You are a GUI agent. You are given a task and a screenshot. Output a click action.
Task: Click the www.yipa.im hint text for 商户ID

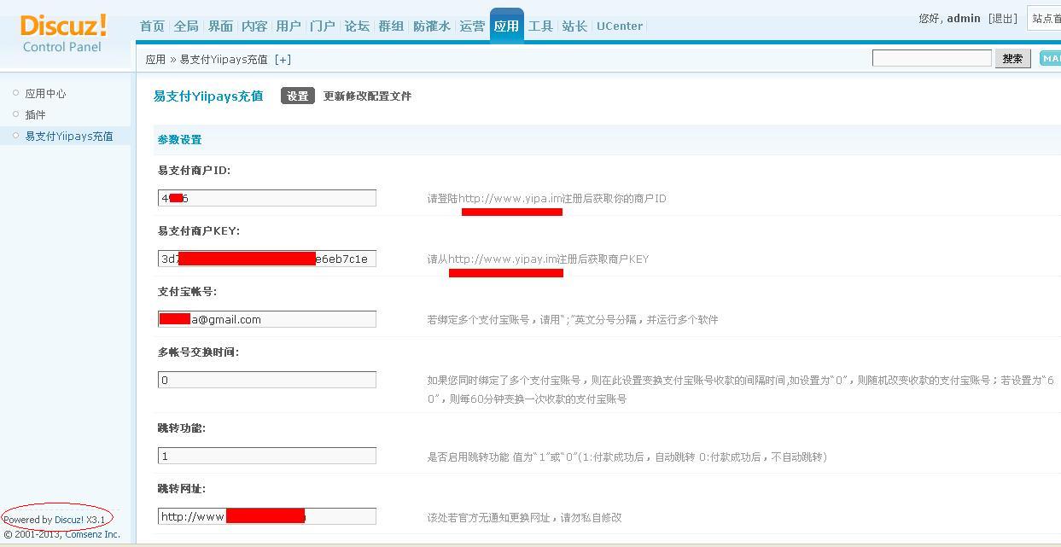tap(510, 198)
